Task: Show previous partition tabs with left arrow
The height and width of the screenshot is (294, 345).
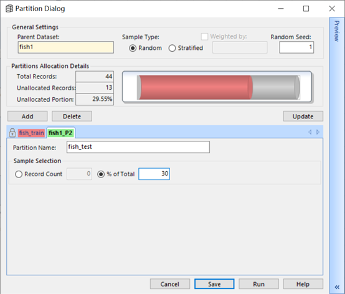Action: [x=310, y=132]
